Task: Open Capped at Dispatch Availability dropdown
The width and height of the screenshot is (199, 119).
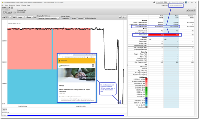Action: point(48,18)
